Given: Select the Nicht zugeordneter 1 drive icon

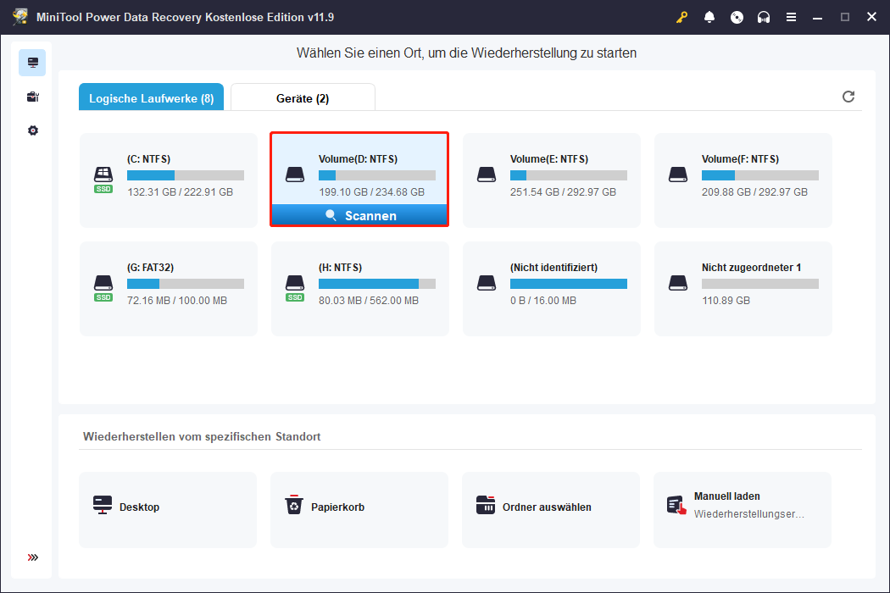Looking at the screenshot, I should pyautogui.click(x=678, y=283).
